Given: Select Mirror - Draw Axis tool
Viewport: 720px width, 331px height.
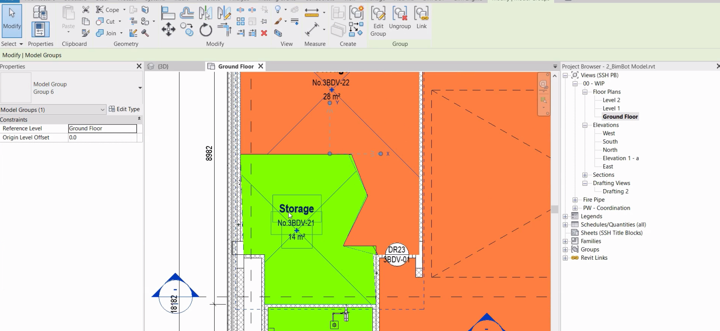Looking at the screenshot, I should [224, 13].
